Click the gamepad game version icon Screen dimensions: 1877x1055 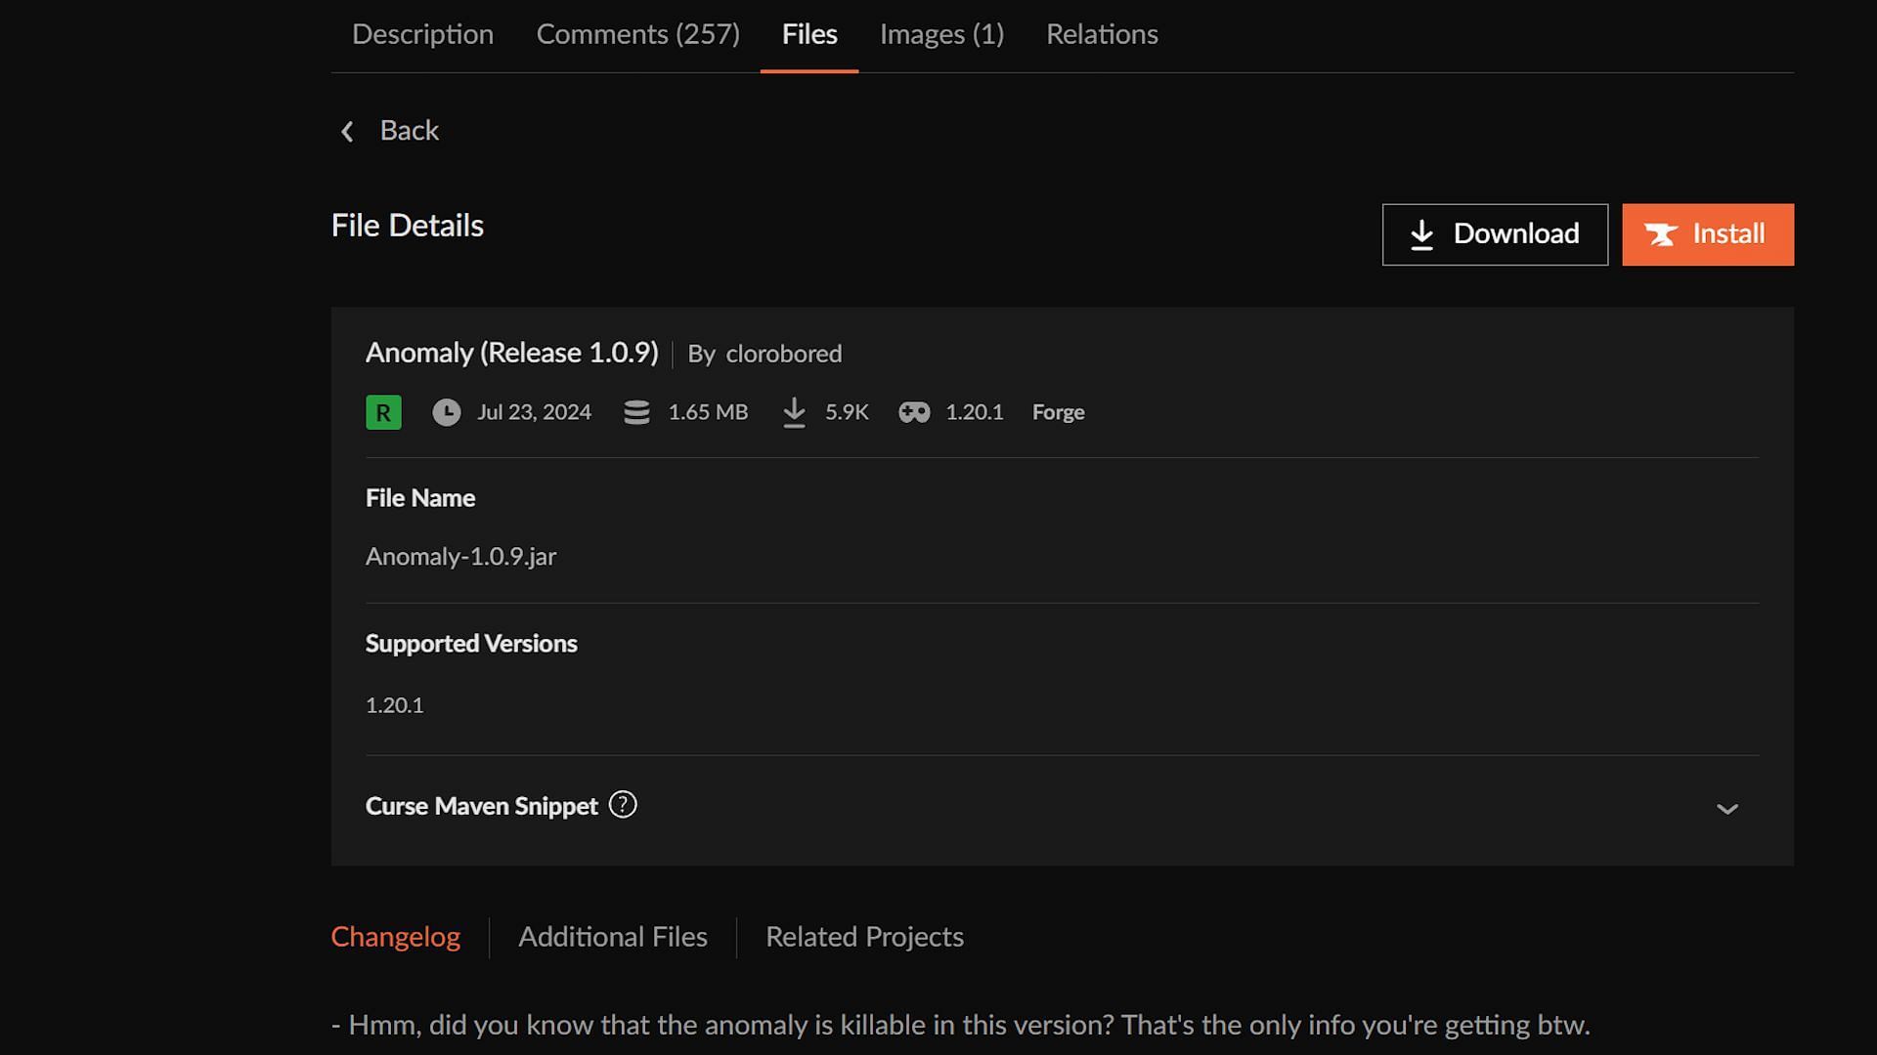914,412
